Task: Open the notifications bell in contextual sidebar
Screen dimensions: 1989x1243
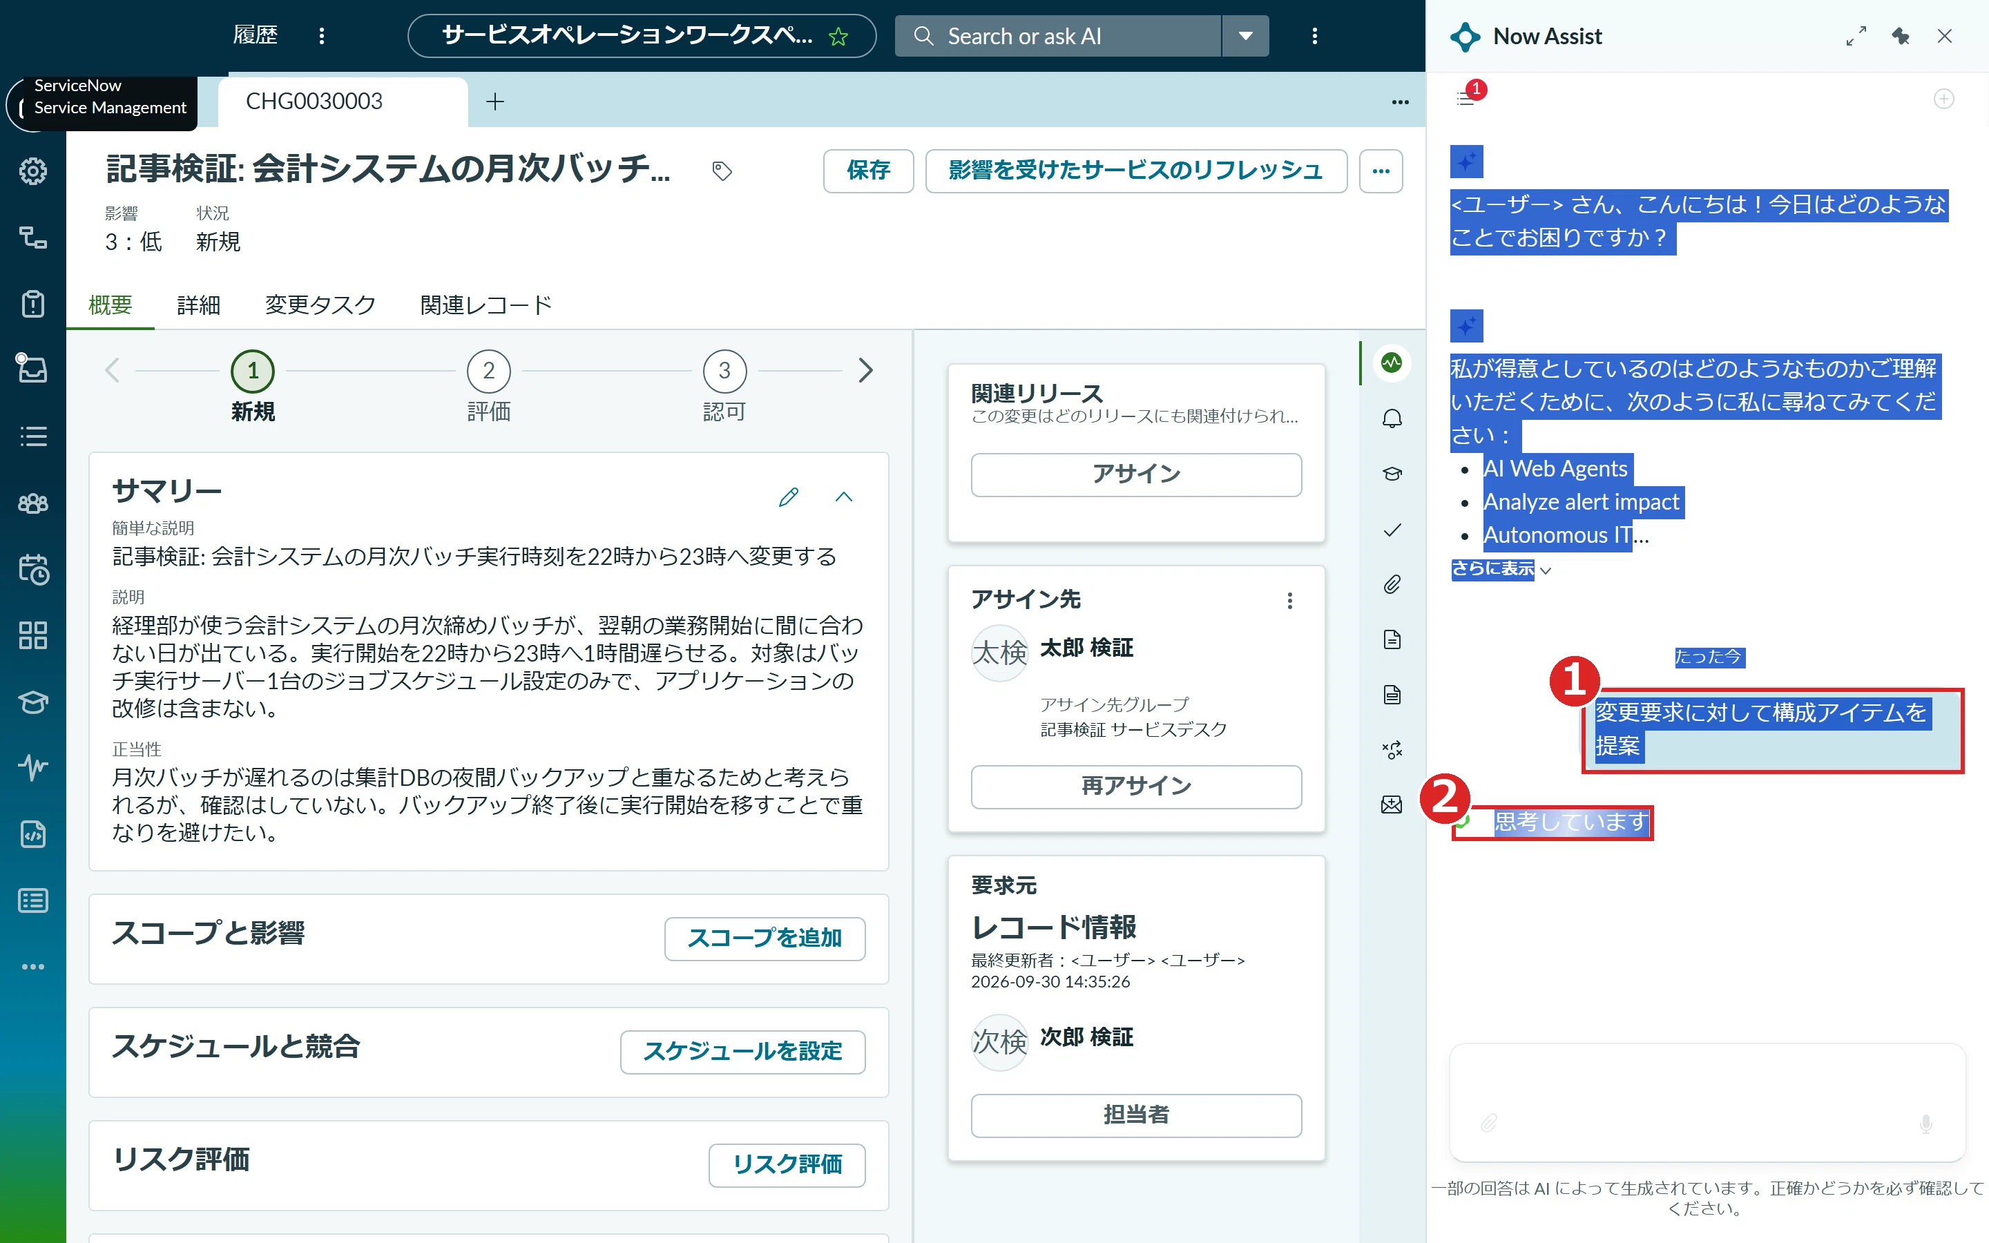Action: click(1392, 418)
